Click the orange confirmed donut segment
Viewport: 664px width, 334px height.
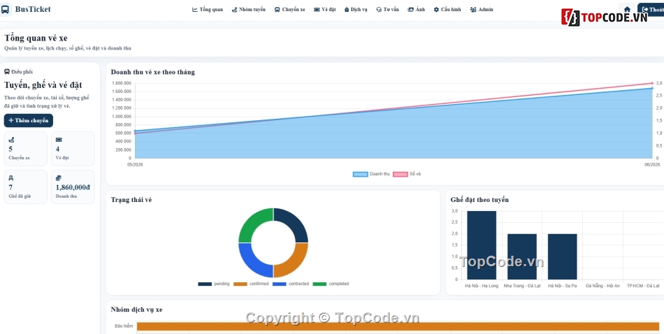tap(294, 263)
